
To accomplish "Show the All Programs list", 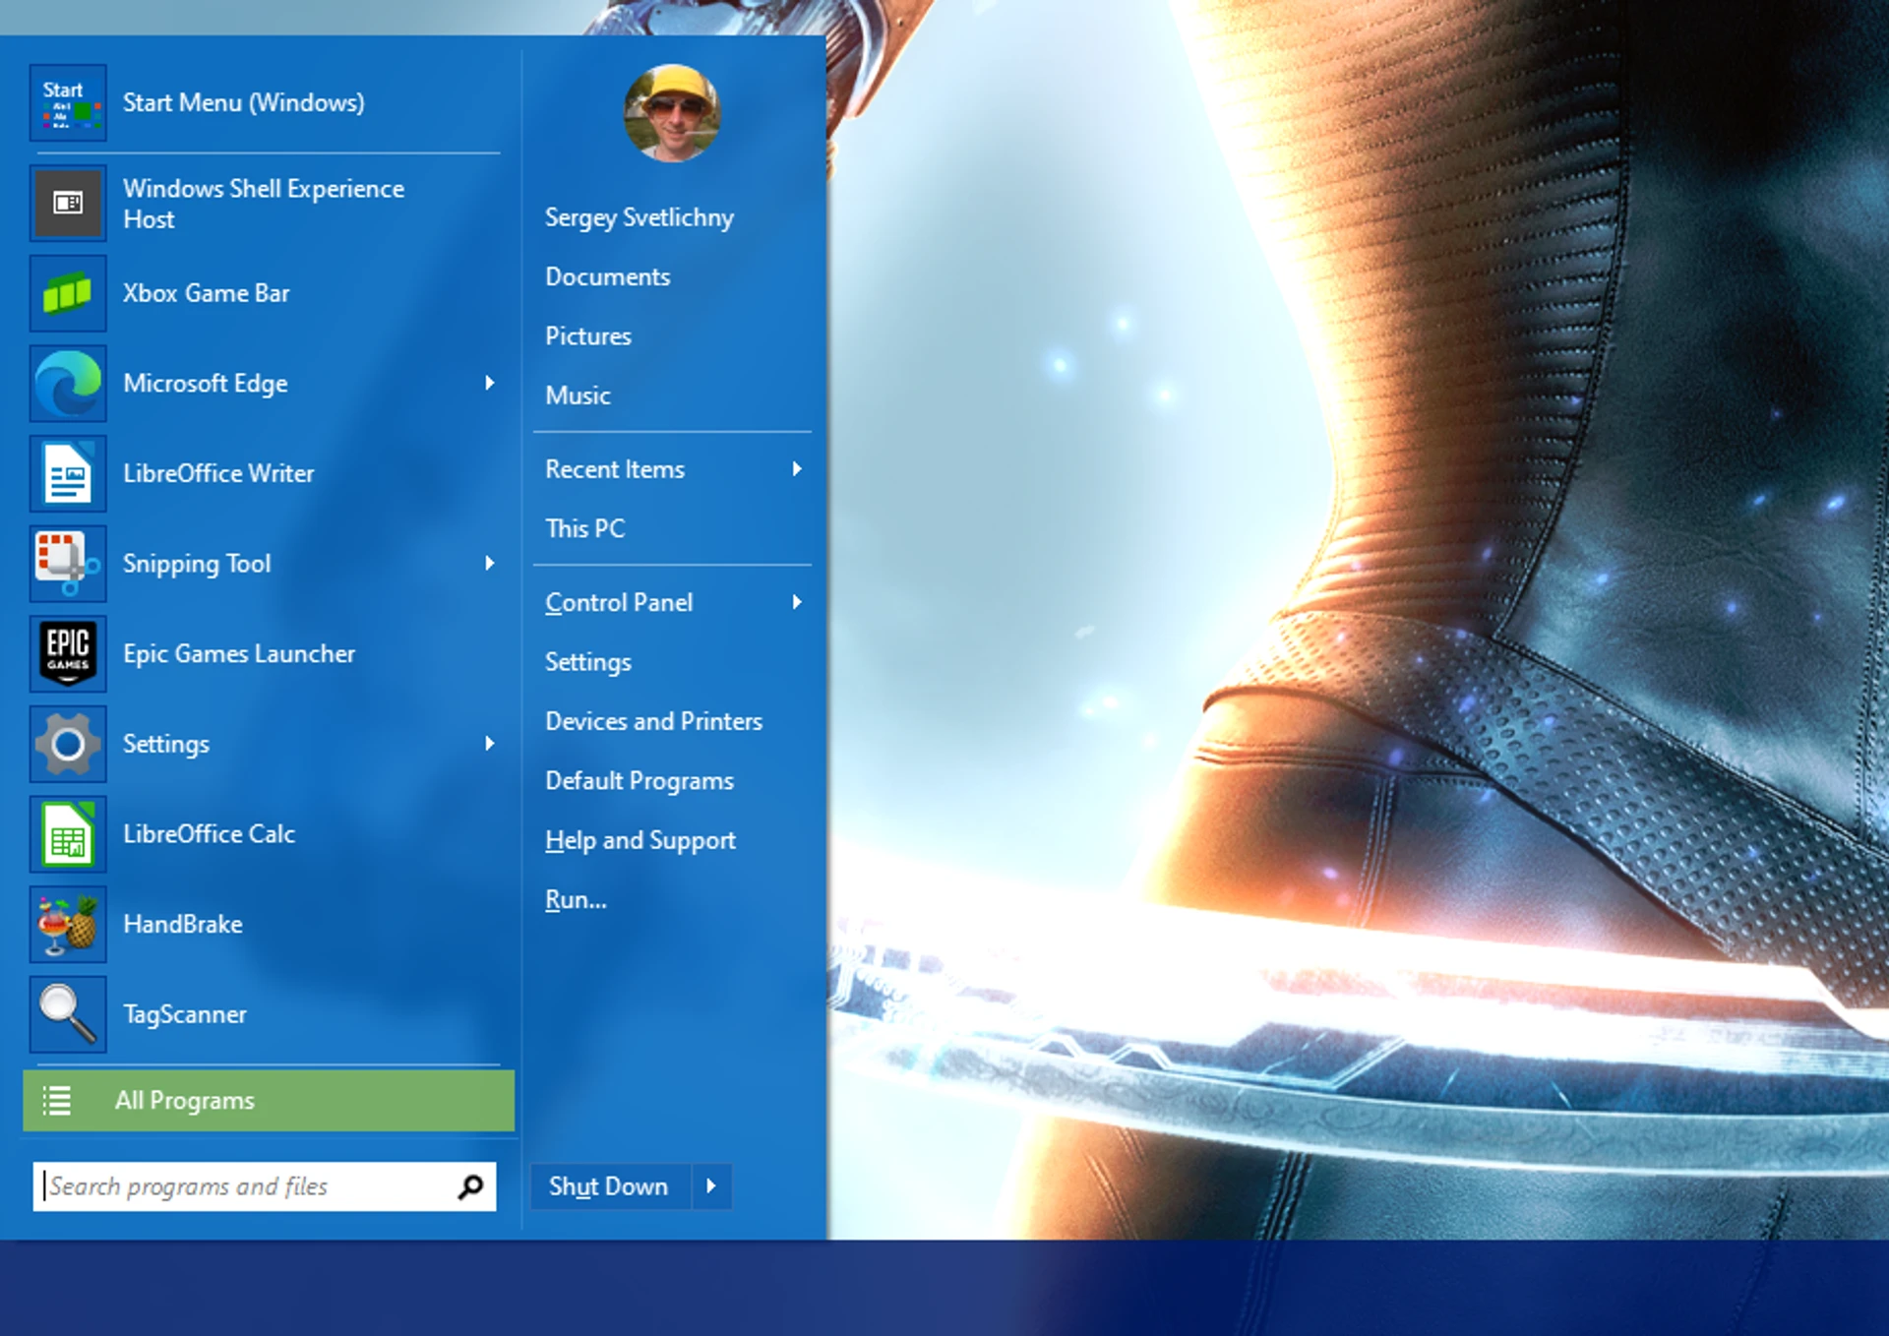I will tap(269, 1101).
